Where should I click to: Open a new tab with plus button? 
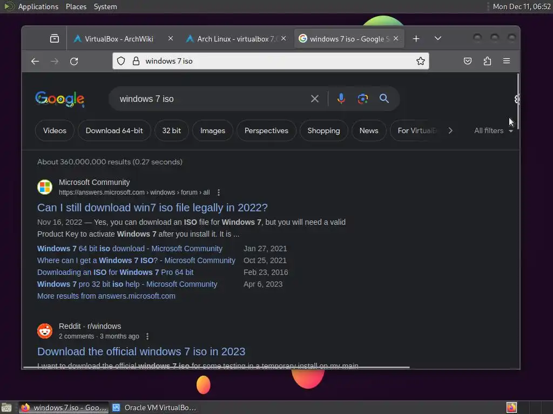pos(416,38)
